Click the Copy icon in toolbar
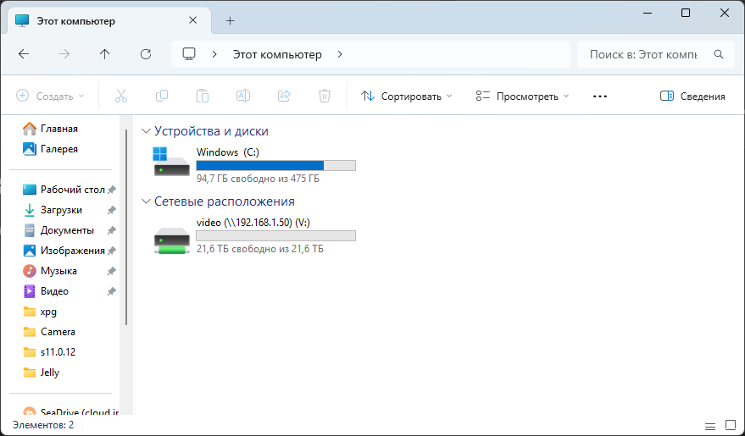Image resolution: width=745 pixels, height=436 pixels. 161,97
